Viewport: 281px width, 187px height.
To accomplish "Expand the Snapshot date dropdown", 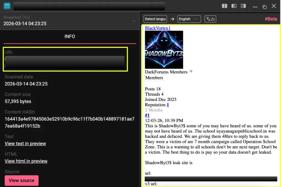I will (x=134, y=21).
